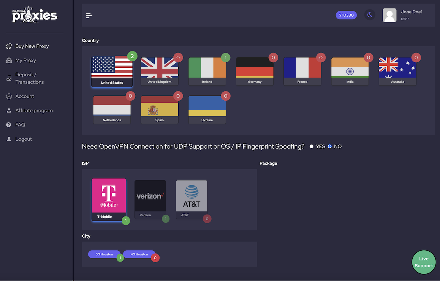Choose the Verizon ISP card
This screenshot has height=281, width=440.
pos(150,200)
